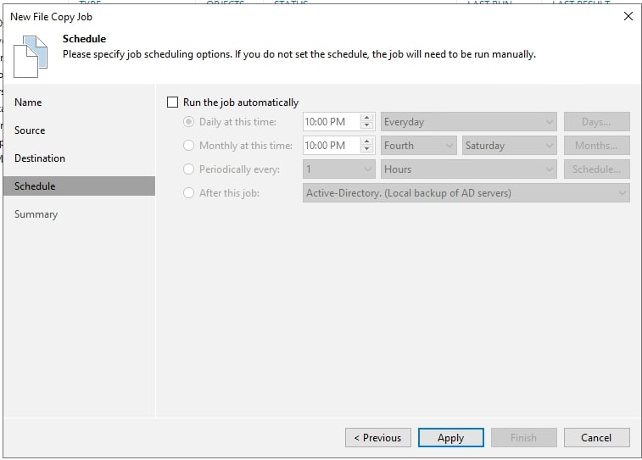Image resolution: width=642 pixels, height=460 pixels.
Task: Increase the daily time with up arrow
Action: 367,118
